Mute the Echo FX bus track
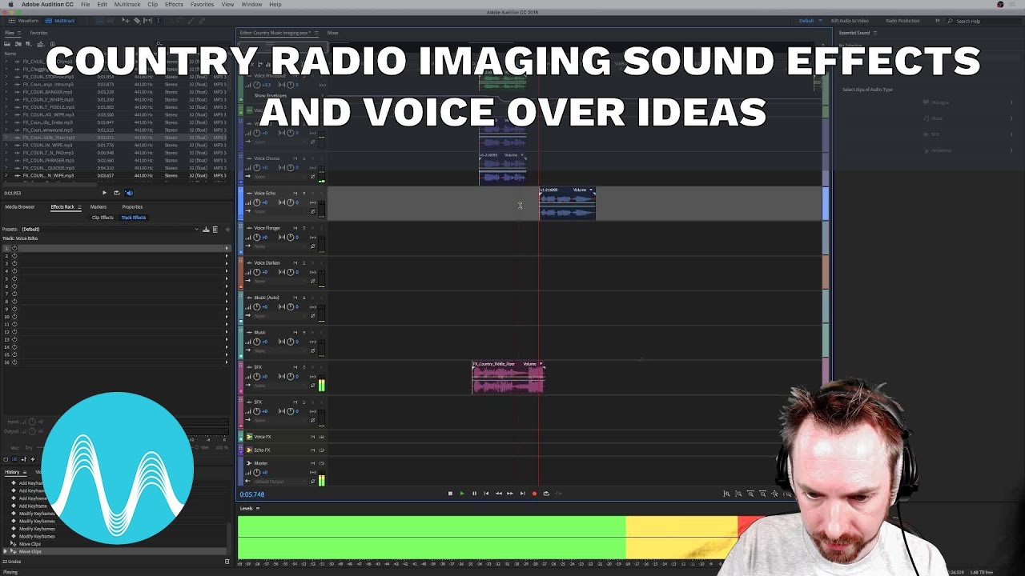This screenshot has width=1025, height=576. (312, 450)
